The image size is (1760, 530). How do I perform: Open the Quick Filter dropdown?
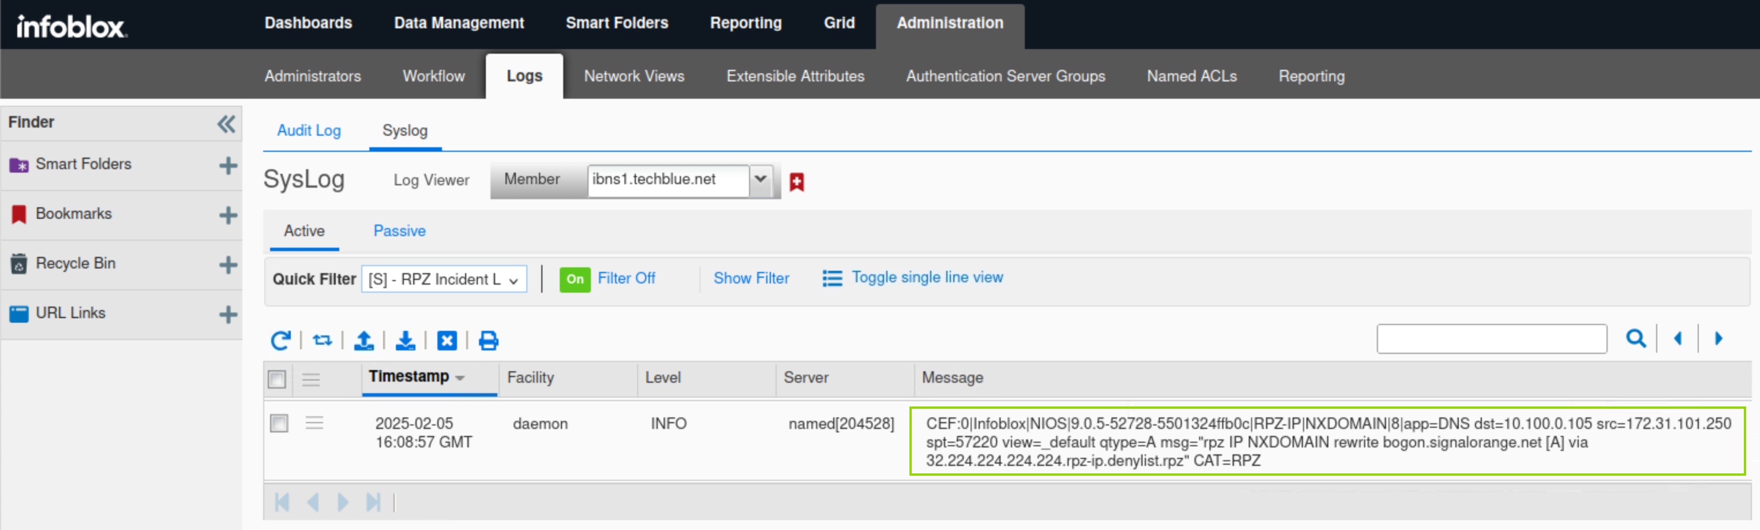tap(443, 279)
